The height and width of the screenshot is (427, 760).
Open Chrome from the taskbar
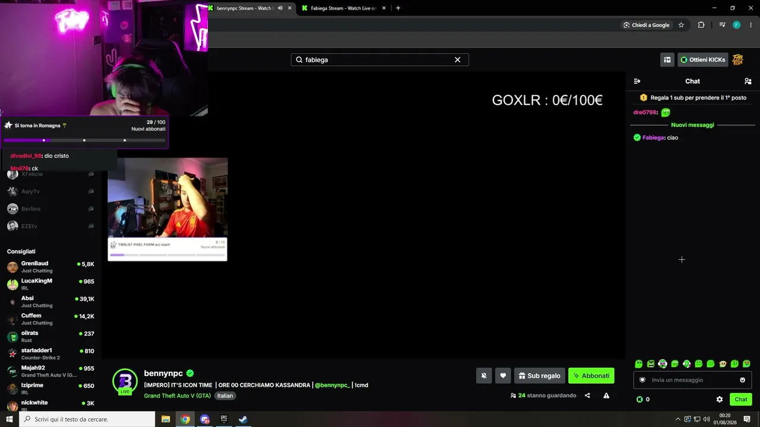coord(185,419)
